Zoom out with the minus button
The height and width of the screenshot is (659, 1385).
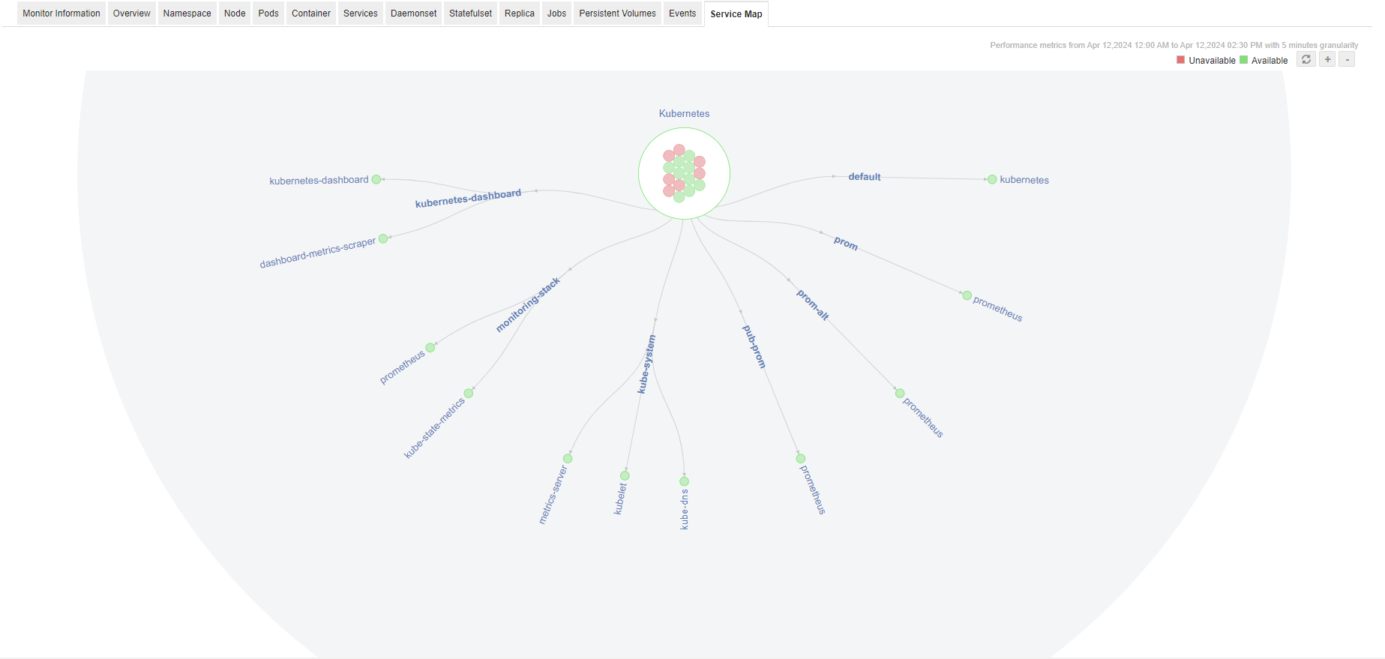click(1347, 59)
